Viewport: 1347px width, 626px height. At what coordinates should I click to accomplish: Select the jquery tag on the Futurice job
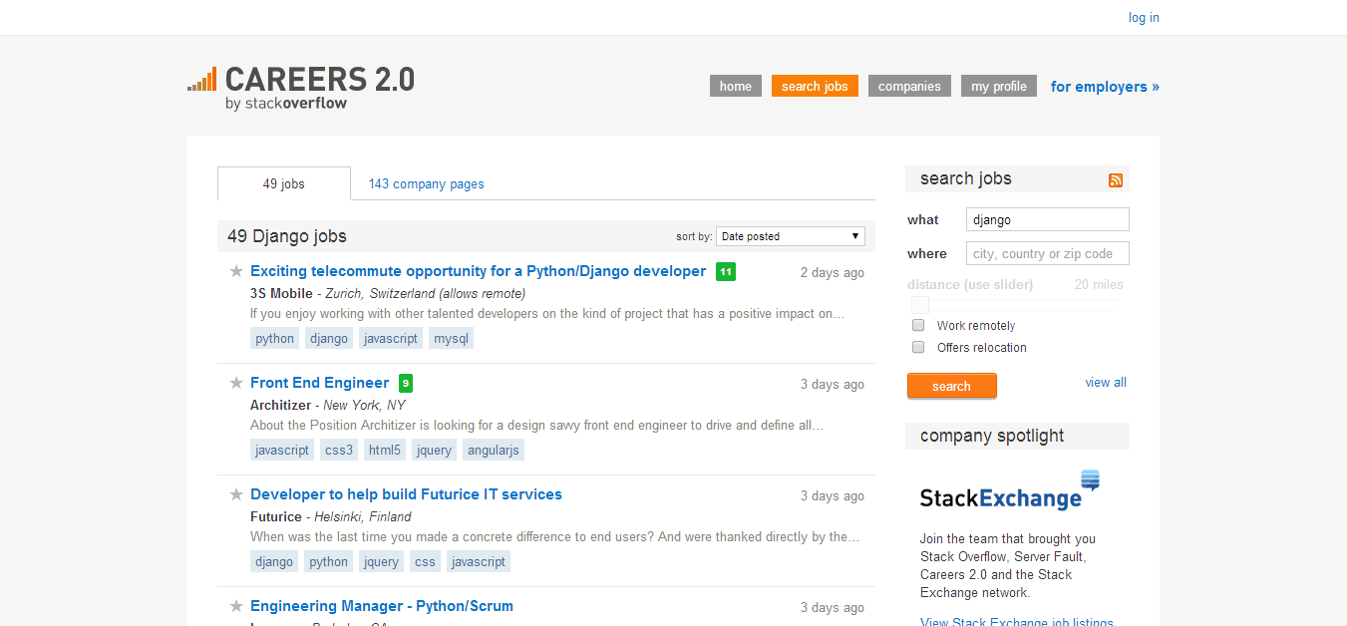(x=381, y=562)
